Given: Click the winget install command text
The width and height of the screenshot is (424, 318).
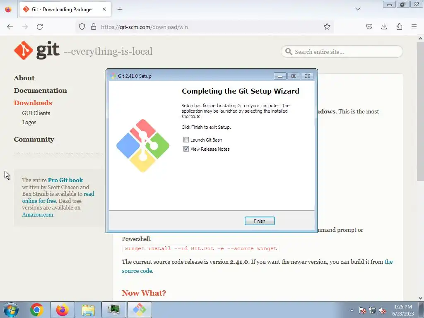Looking at the screenshot, I should click(201, 248).
